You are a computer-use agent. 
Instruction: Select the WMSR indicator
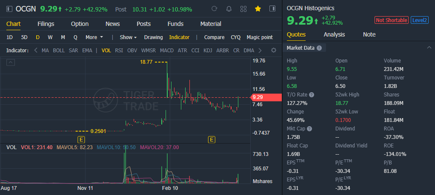(149, 51)
